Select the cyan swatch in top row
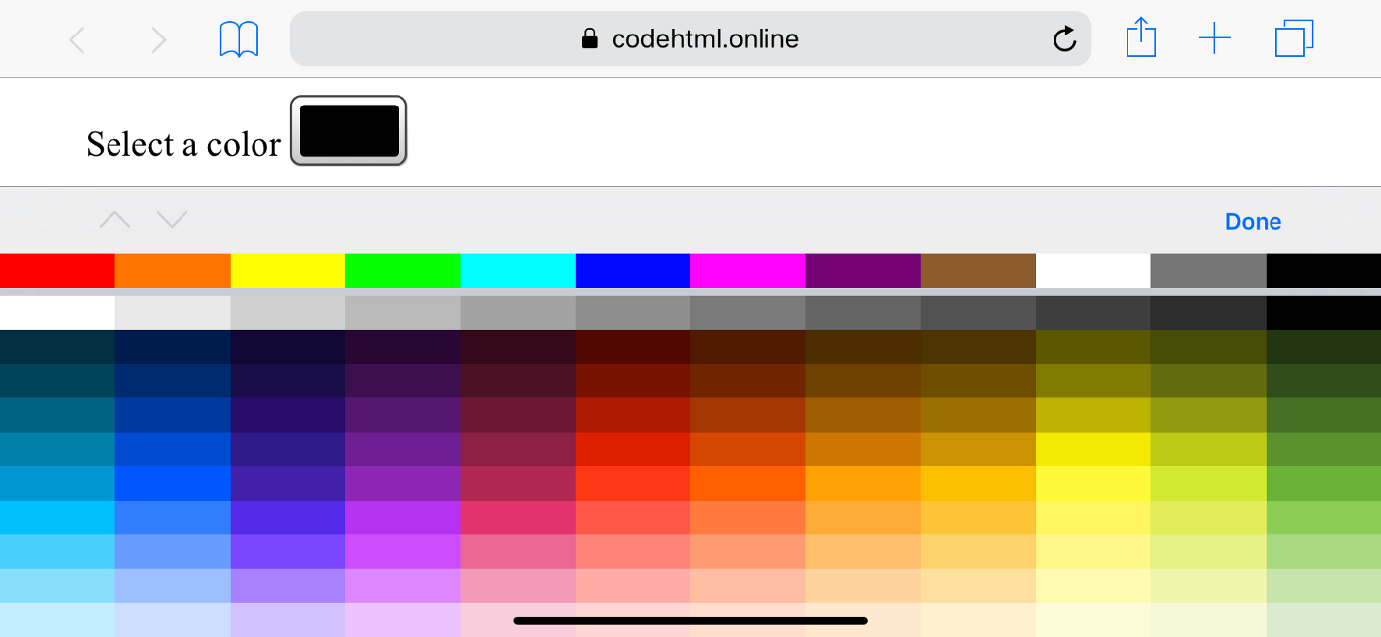The width and height of the screenshot is (1381, 637). [x=518, y=271]
